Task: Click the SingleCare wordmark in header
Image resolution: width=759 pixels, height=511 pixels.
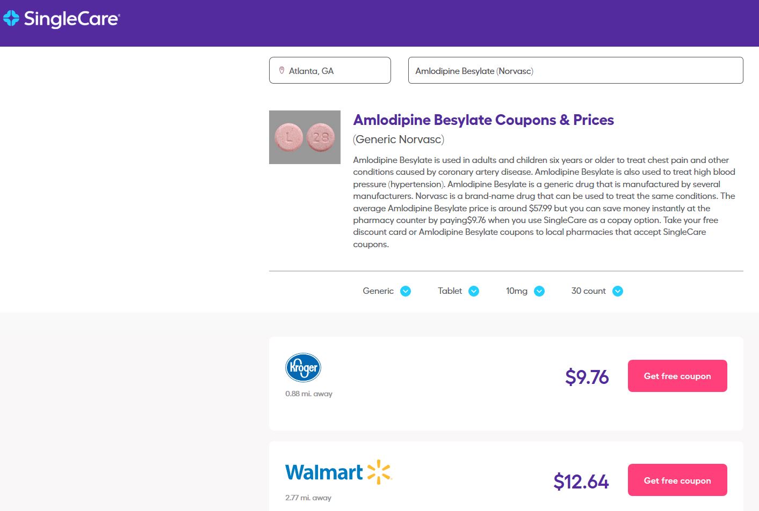Action: coord(71,19)
